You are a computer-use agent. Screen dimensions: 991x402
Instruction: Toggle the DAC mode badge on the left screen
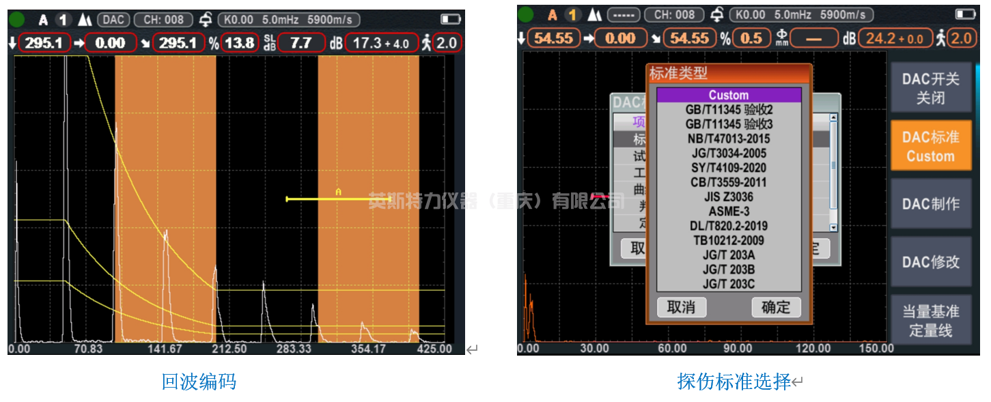[113, 20]
